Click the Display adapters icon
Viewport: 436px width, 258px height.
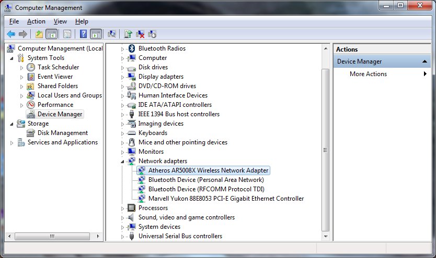pos(132,77)
